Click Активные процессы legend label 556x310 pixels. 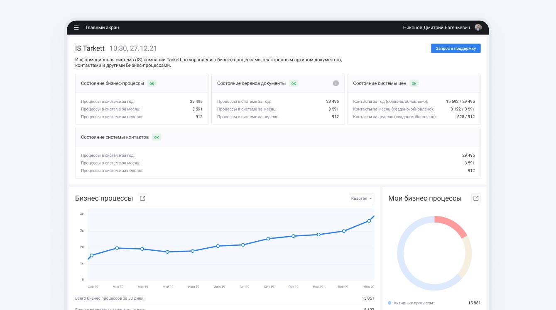(x=414, y=303)
